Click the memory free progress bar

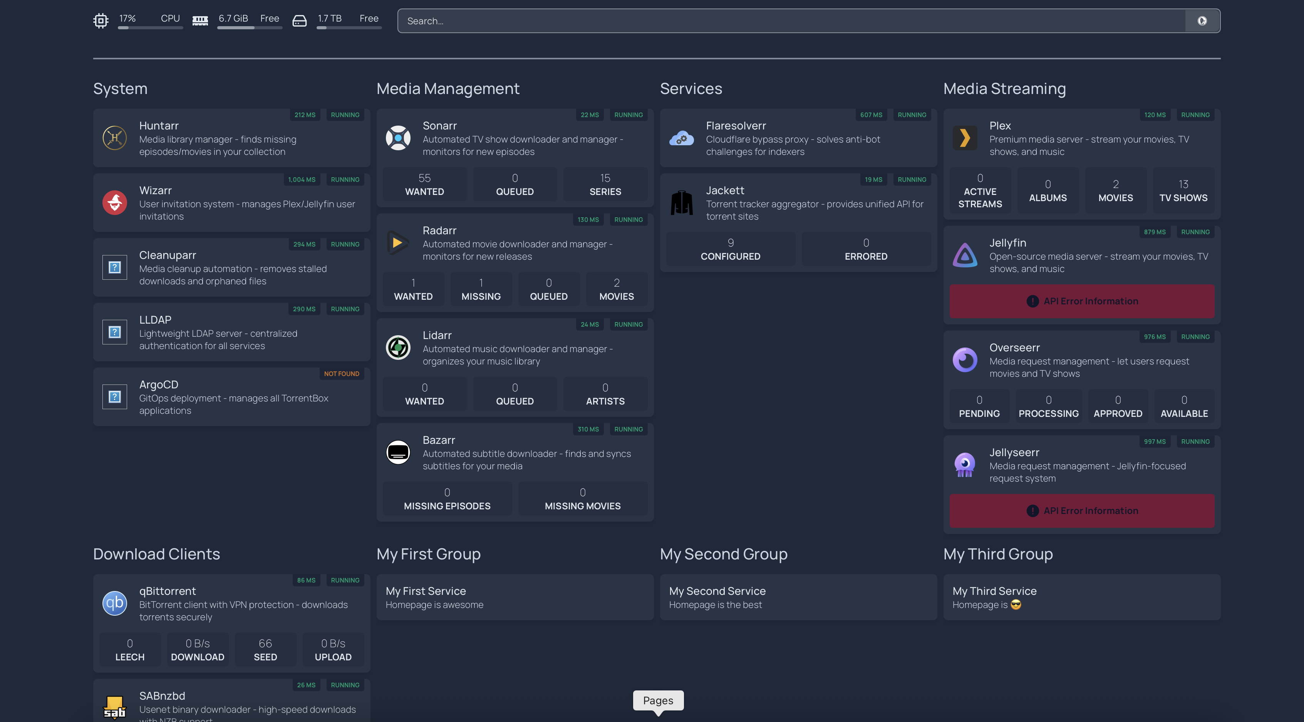[x=250, y=28]
